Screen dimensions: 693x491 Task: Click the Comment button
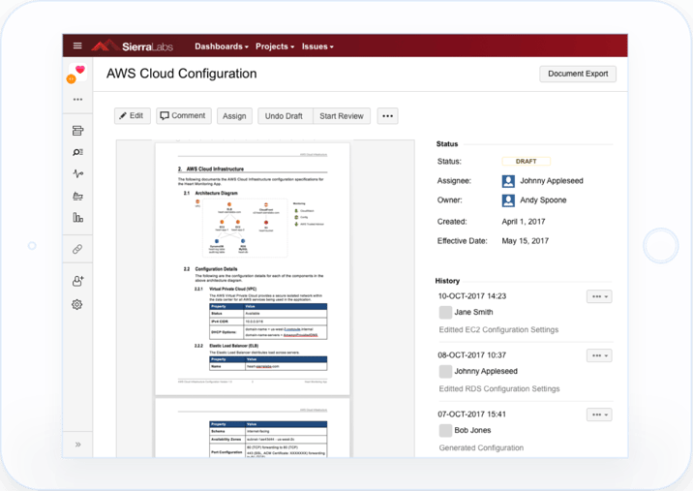(x=183, y=116)
